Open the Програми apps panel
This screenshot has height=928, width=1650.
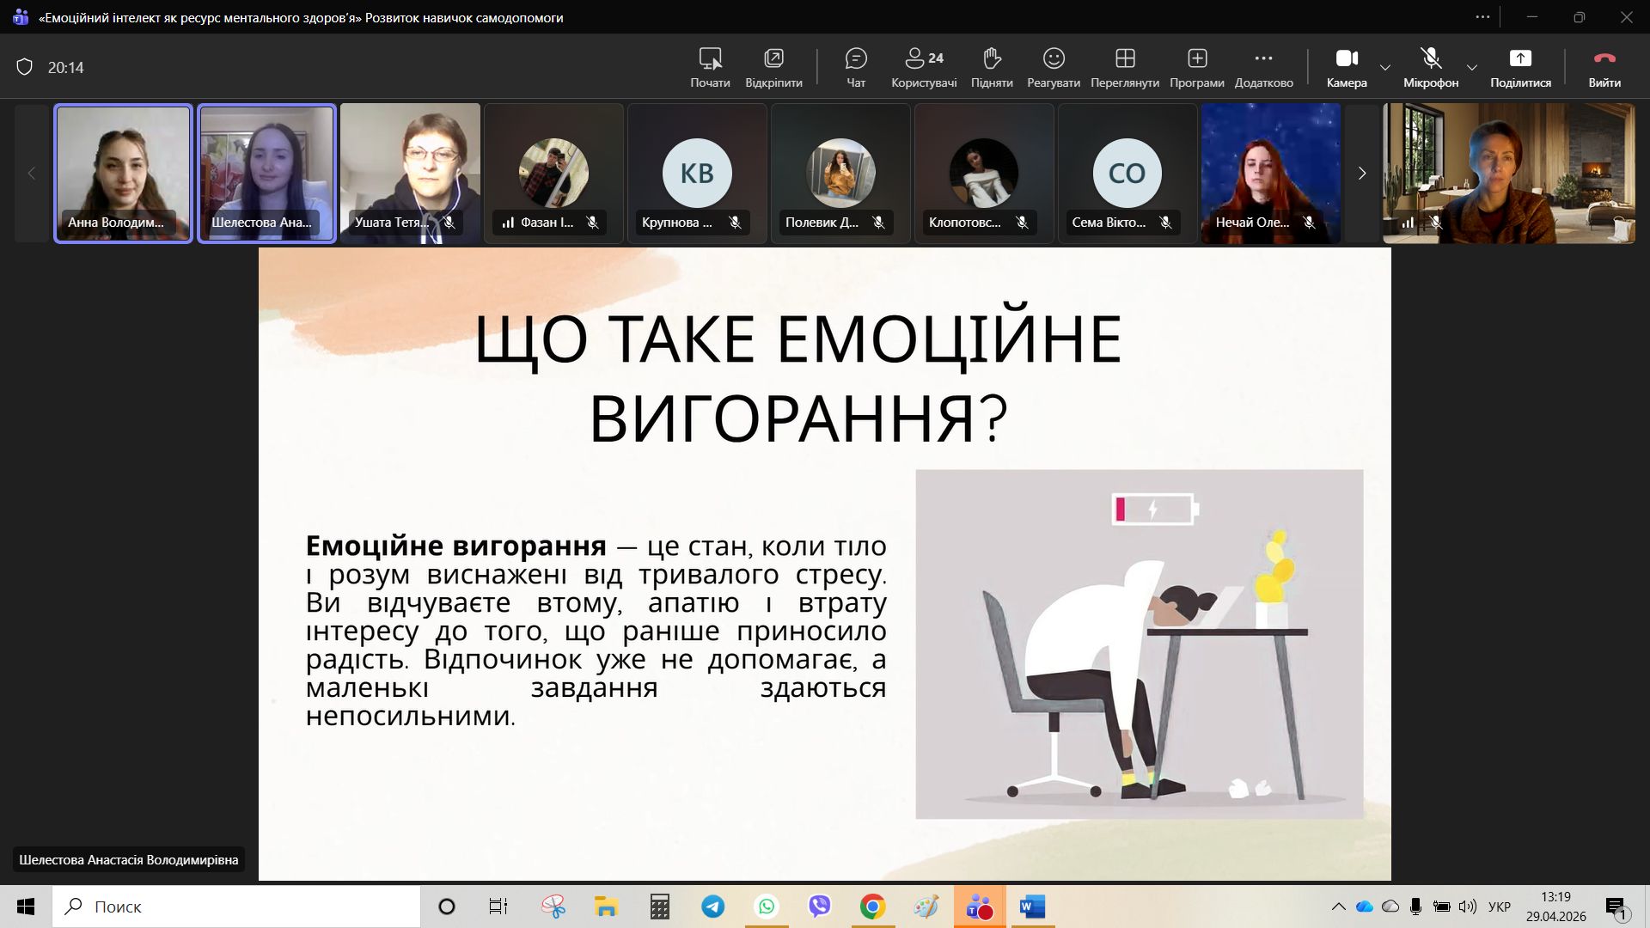click(1196, 67)
